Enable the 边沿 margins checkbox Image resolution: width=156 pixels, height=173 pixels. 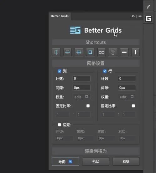pyautogui.click(x=60, y=125)
